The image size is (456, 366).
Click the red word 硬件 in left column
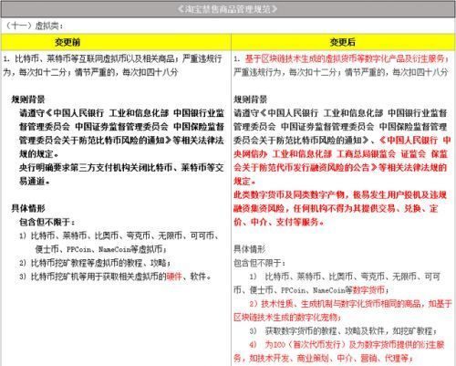174,277
